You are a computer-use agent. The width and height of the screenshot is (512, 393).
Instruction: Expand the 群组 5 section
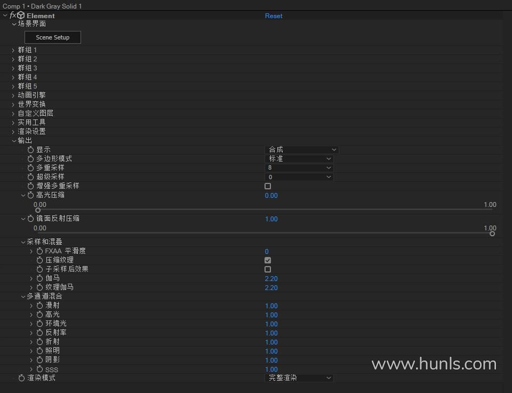coord(13,86)
